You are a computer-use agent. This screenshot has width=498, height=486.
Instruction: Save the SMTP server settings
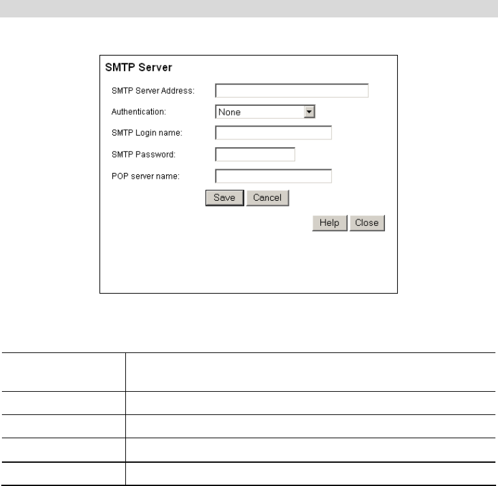point(225,197)
